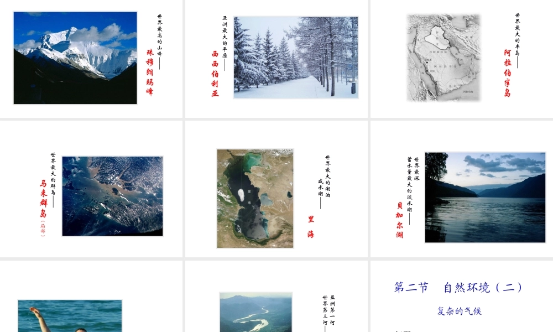This screenshot has height=332, width=553.
Task: Click the red label 阿拉伯半岛
Action: pyautogui.click(x=508, y=73)
